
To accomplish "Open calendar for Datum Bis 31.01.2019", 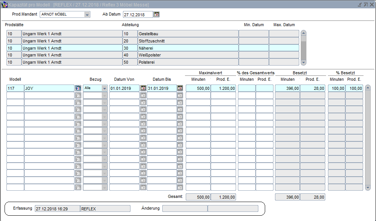I will pyautogui.click(x=180, y=88).
